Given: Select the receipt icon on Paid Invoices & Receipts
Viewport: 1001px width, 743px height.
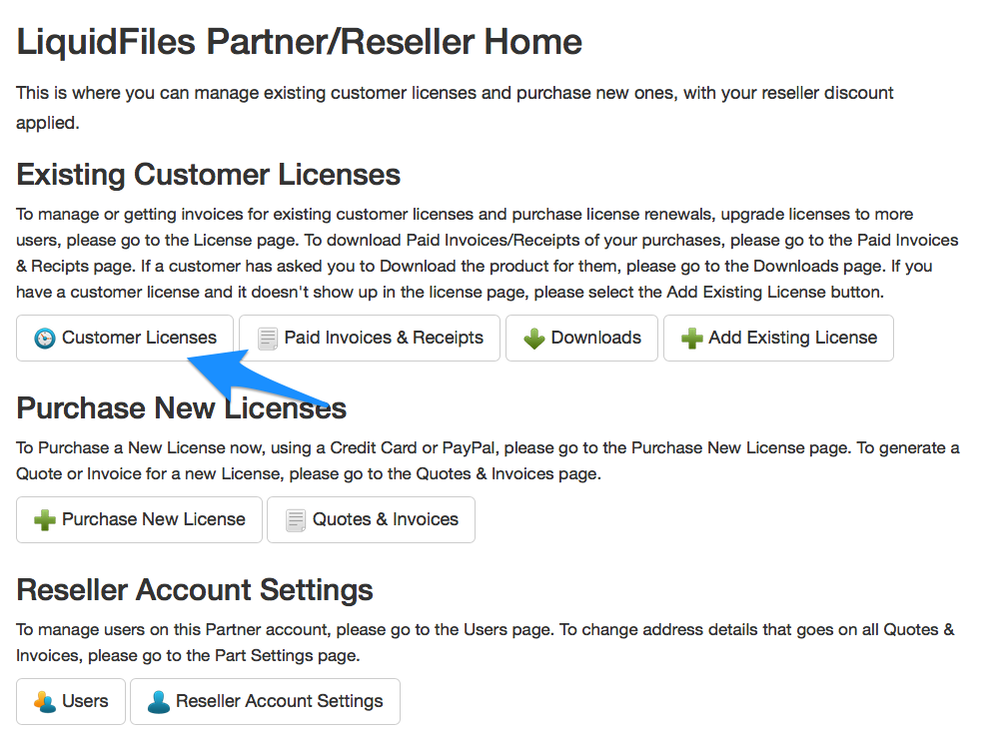Looking at the screenshot, I should 268,338.
